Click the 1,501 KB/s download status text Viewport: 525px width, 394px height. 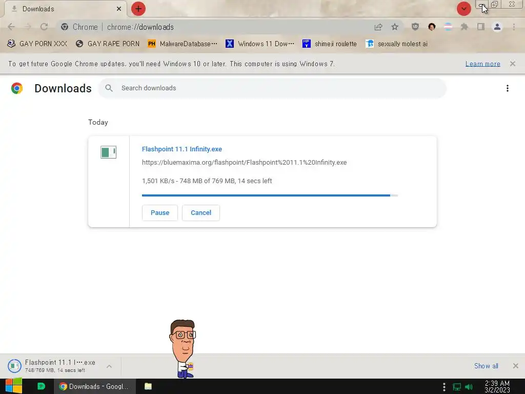coord(207,181)
